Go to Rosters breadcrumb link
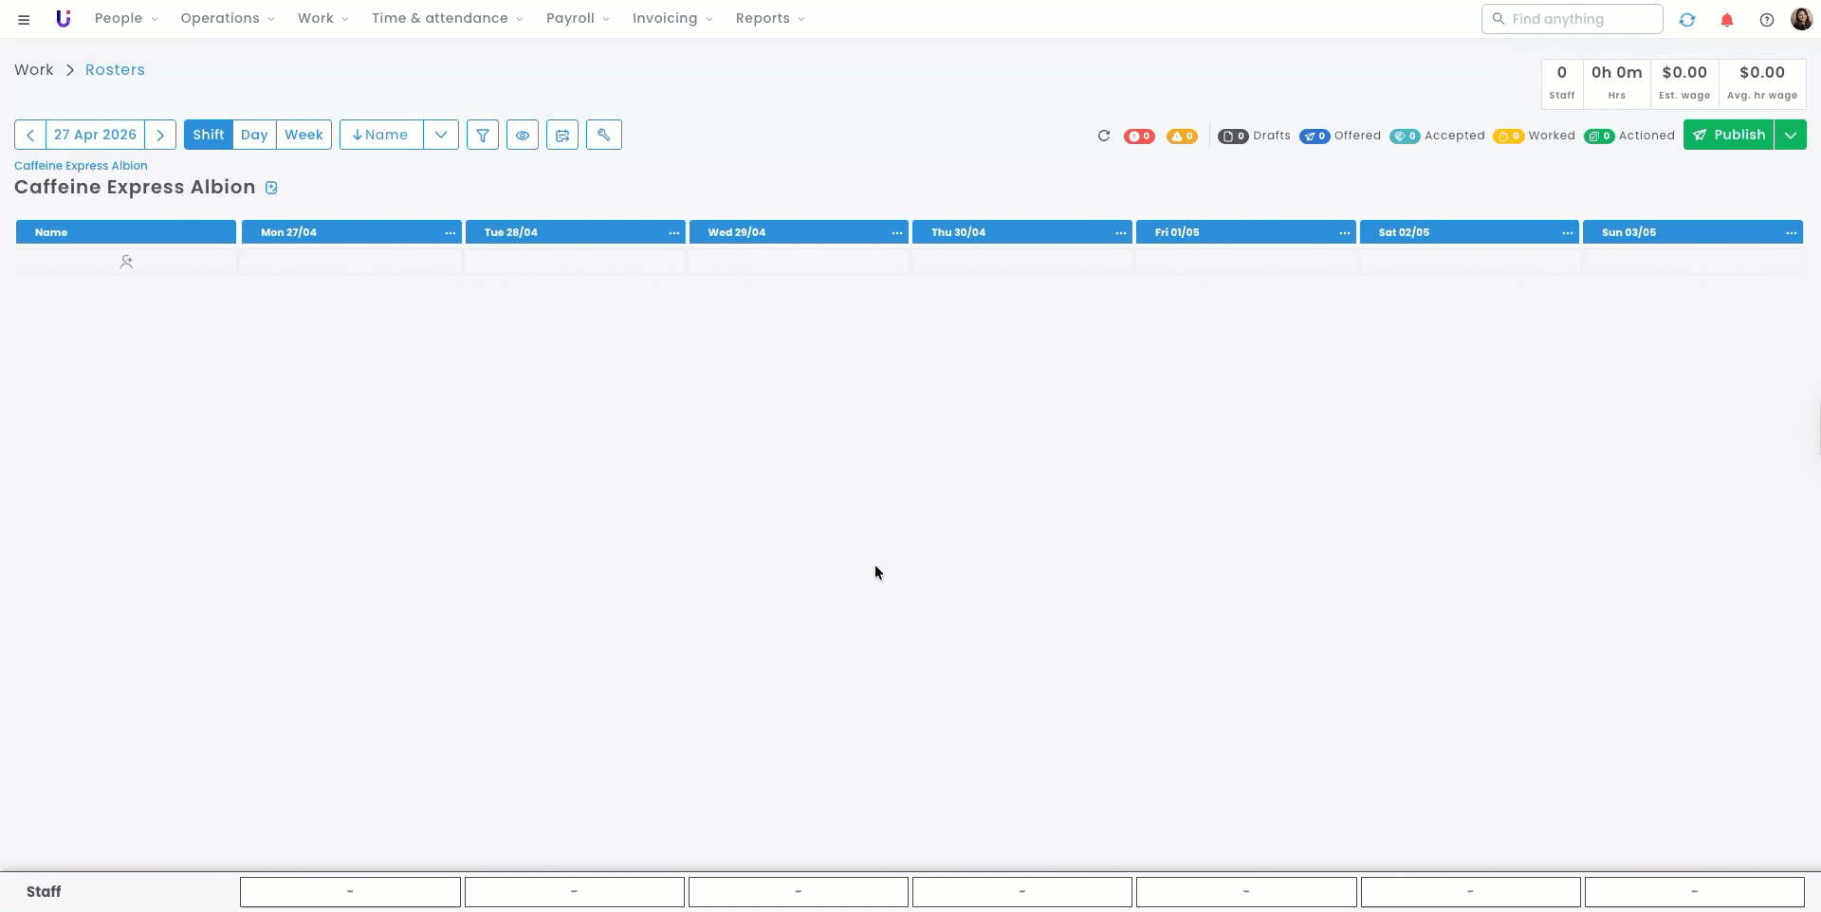Screen dimensions: 1821x912 115,70
